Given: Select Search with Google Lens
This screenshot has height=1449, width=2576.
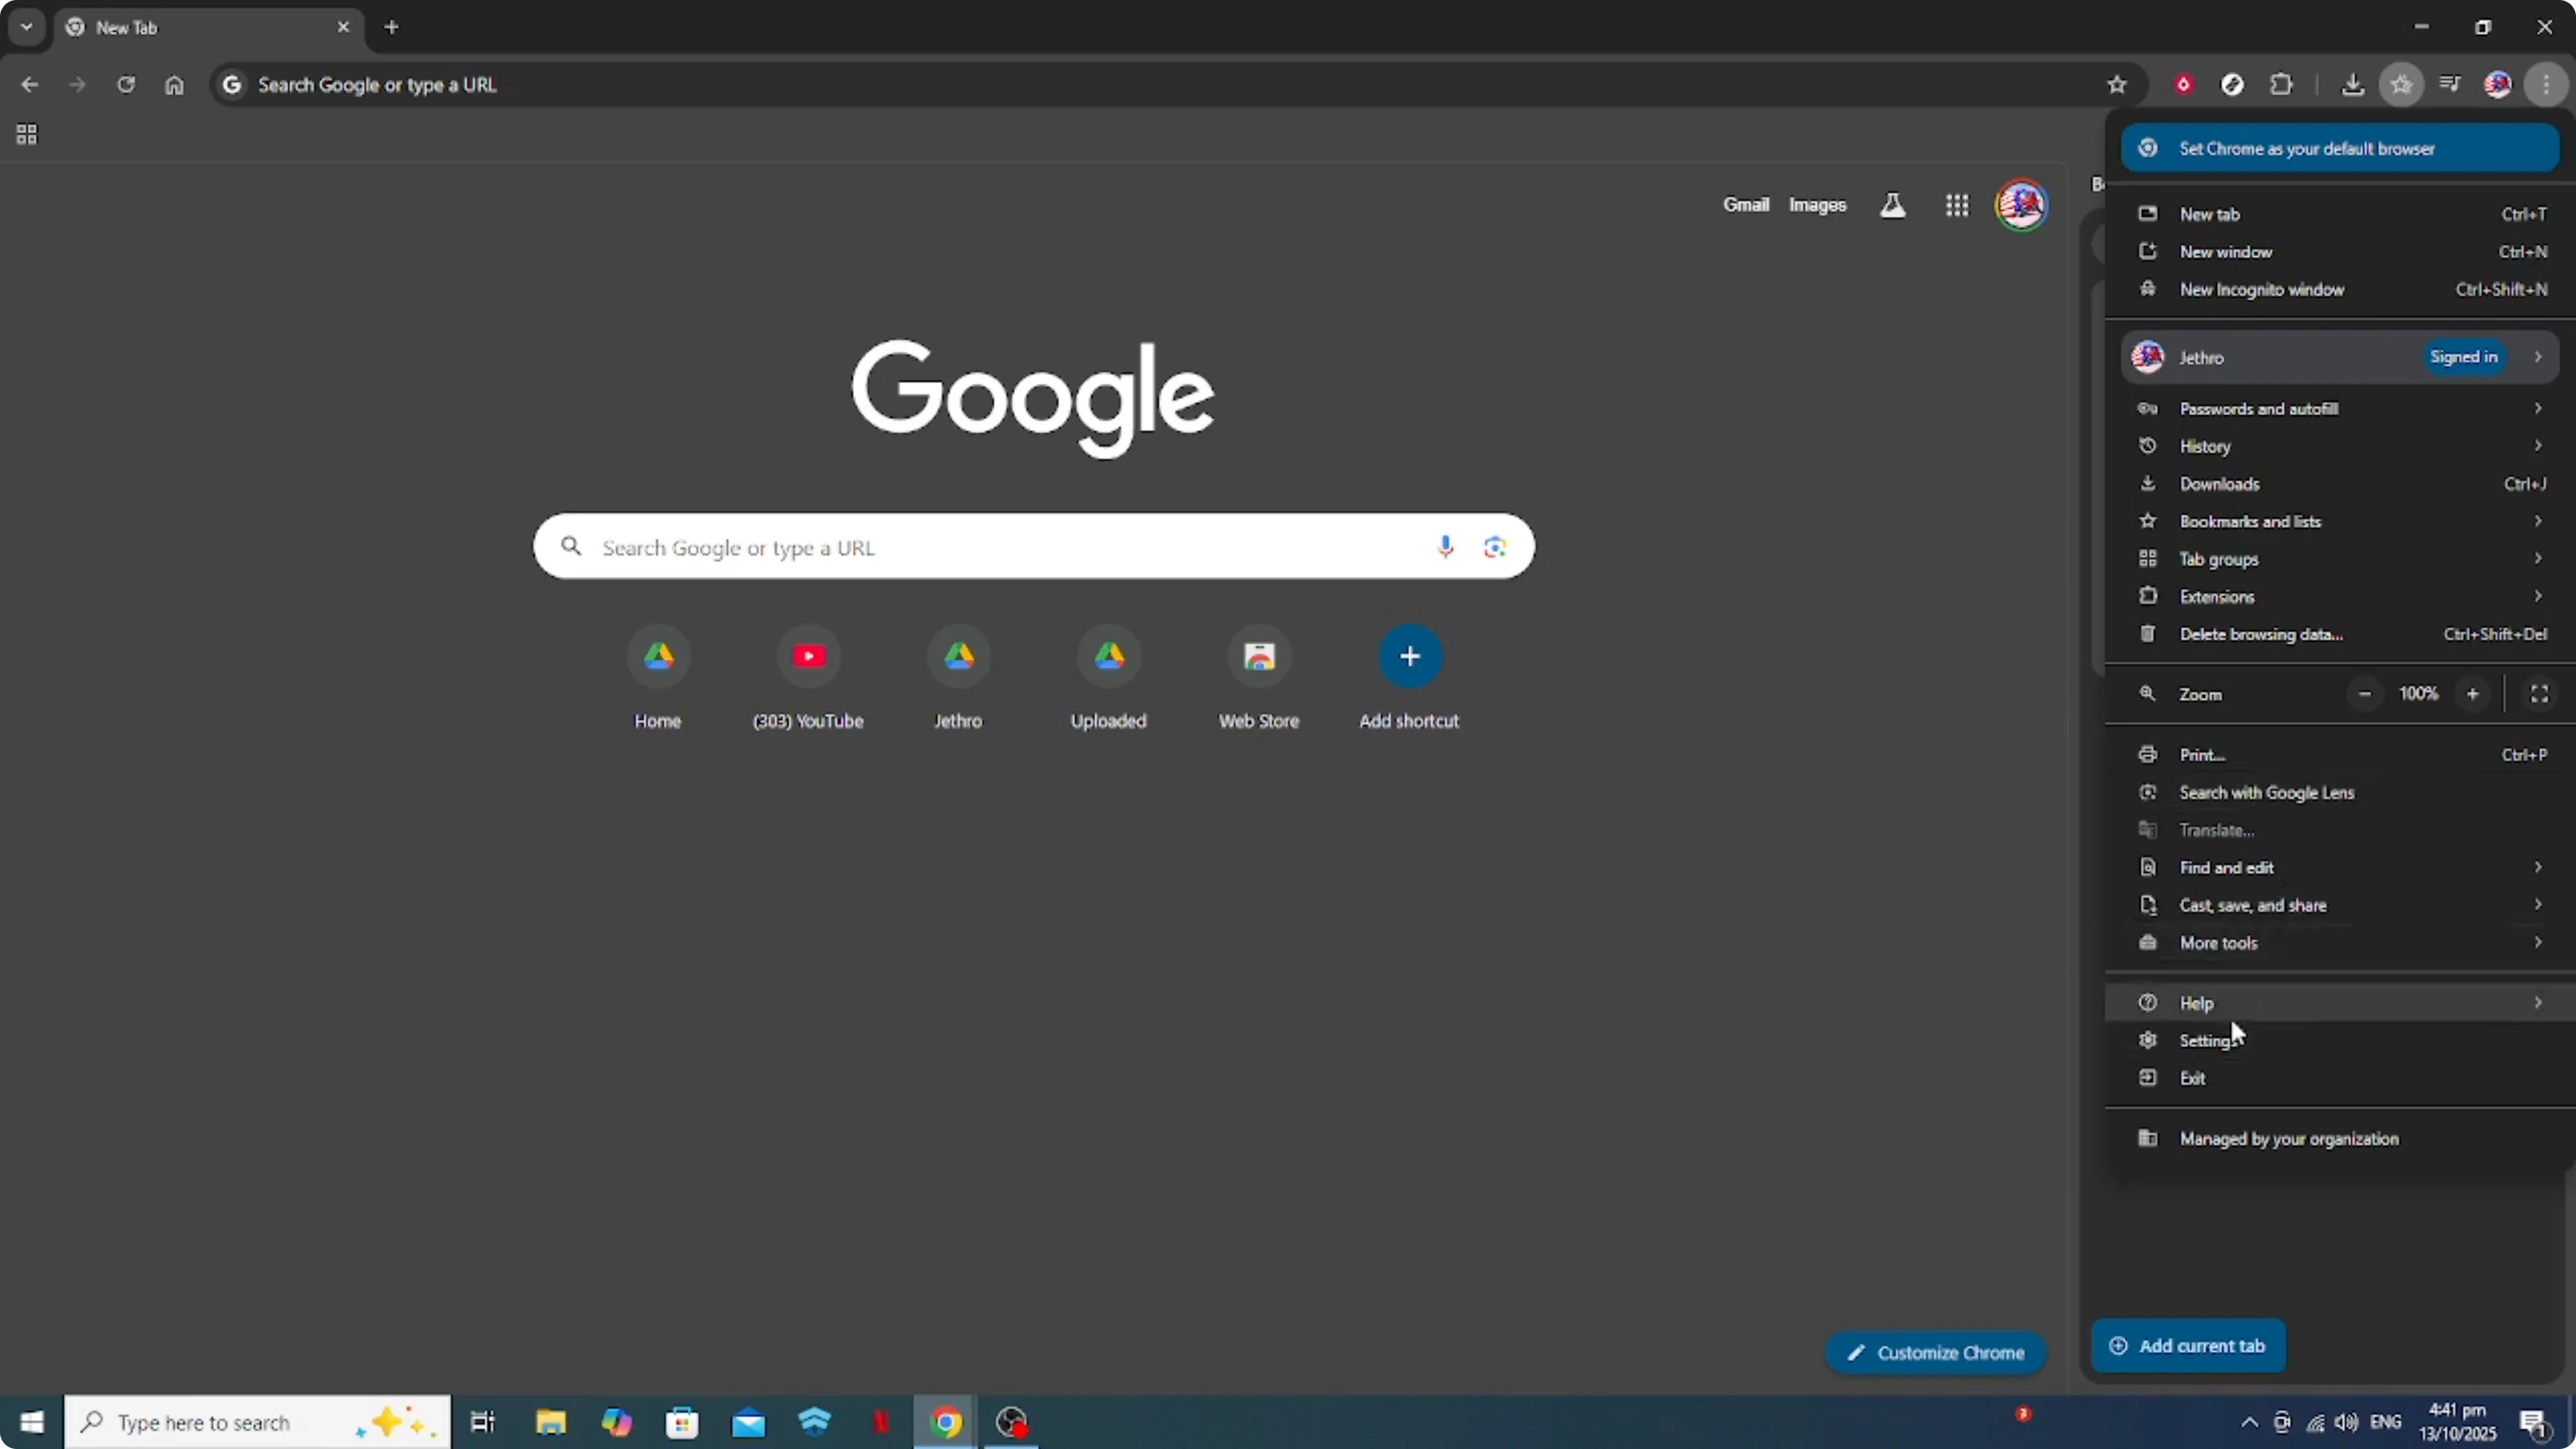Looking at the screenshot, I should 2339,793.
